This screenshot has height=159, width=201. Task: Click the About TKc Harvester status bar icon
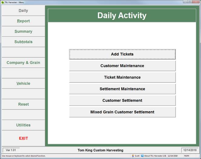click(x=142, y=156)
